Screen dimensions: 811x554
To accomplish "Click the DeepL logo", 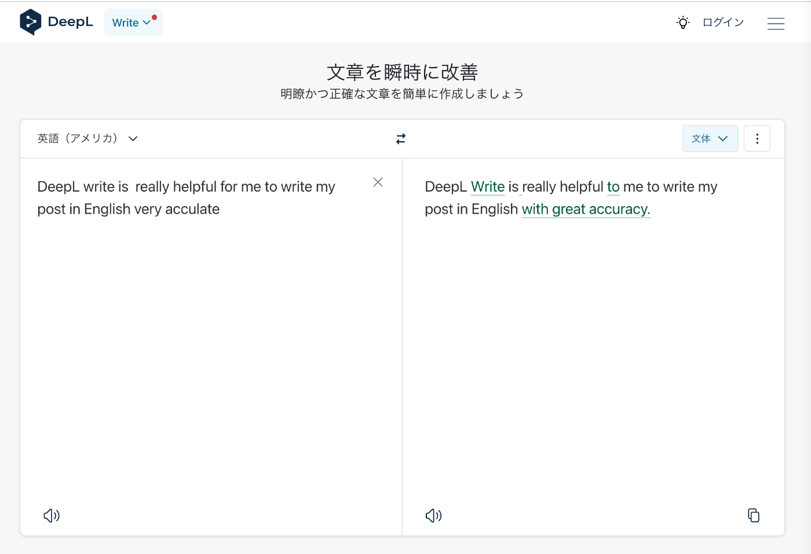I will click(x=56, y=22).
